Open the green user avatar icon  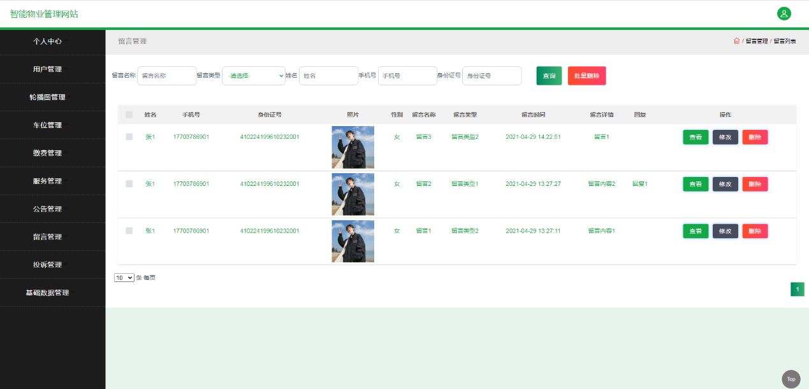(783, 13)
